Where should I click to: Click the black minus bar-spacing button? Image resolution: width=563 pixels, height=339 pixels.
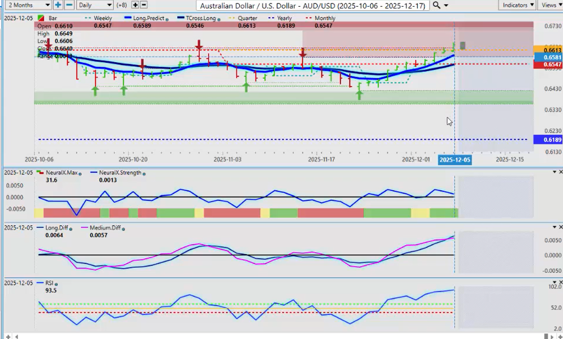point(144,5)
